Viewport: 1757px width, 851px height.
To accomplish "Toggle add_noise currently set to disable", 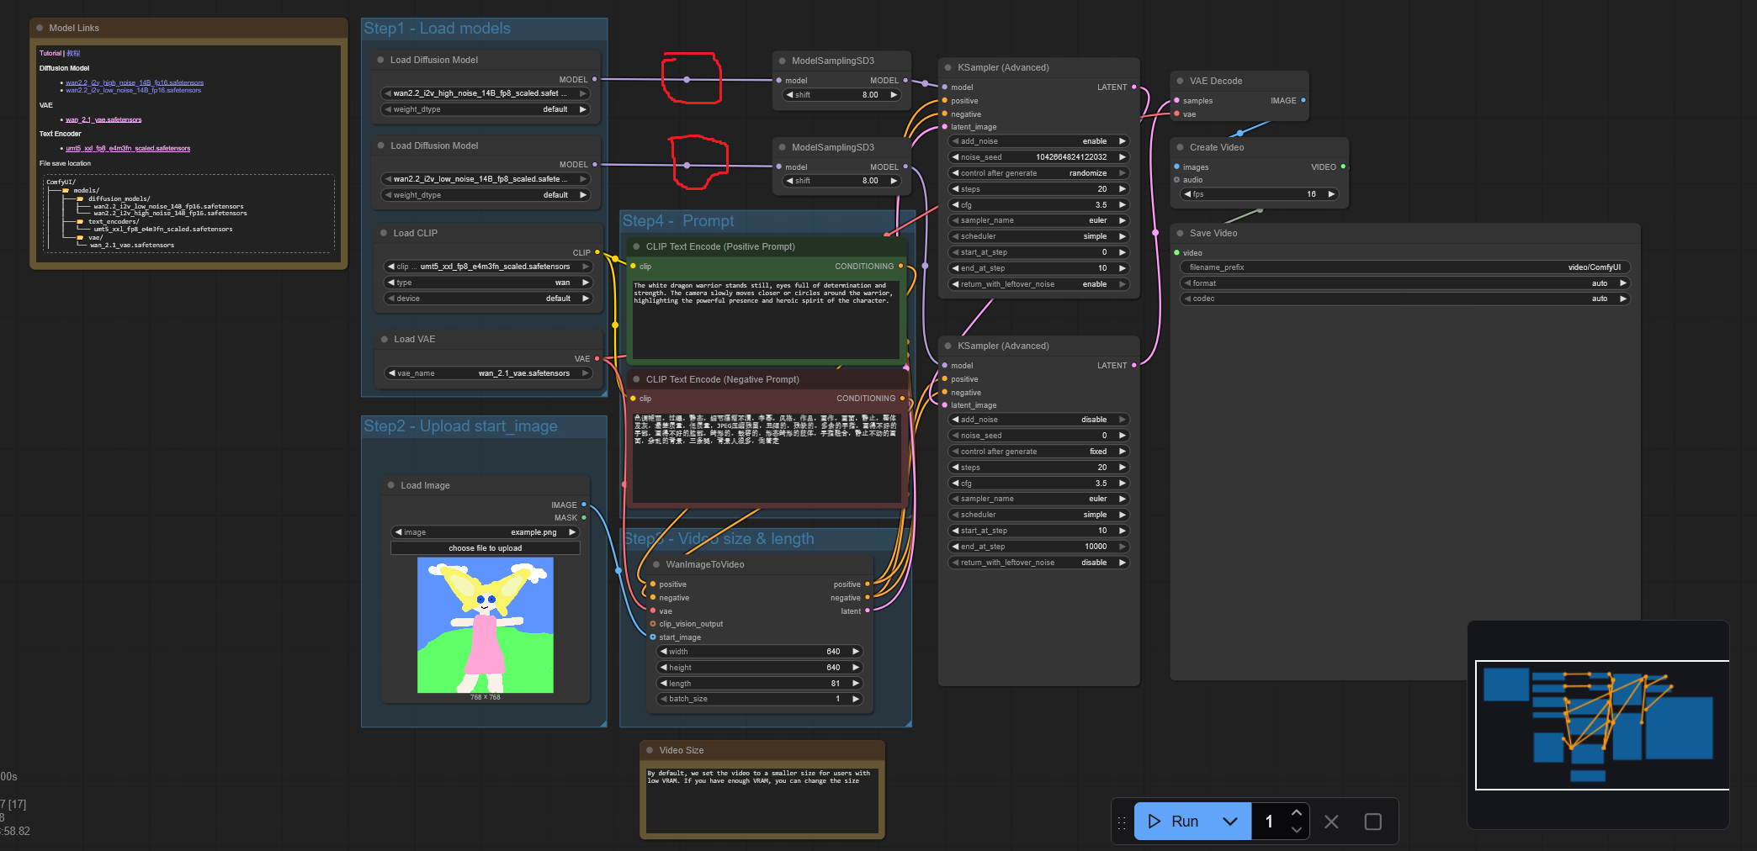I will (x=1038, y=420).
